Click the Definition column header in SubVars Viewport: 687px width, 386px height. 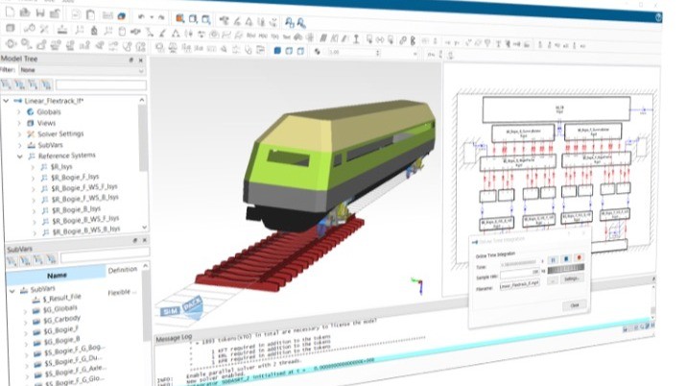click(122, 270)
